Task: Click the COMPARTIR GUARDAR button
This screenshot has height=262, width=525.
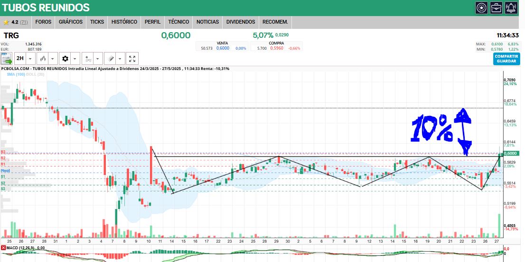Action: point(506,59)
